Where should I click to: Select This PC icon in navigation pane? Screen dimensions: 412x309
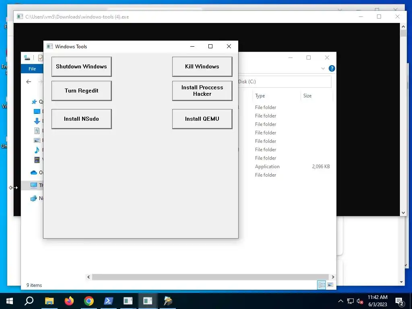point(34,185)
